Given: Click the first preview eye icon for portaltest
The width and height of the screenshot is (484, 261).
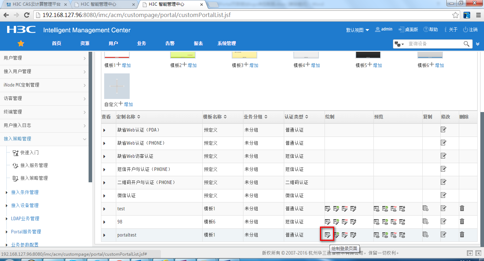Looking at the screenshot, I should [x=377, y=235].
